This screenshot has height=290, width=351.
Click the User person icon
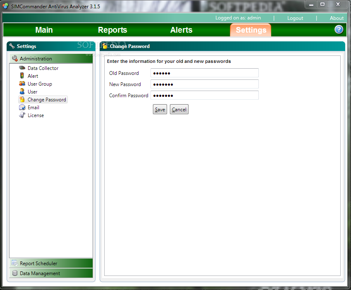22,91
